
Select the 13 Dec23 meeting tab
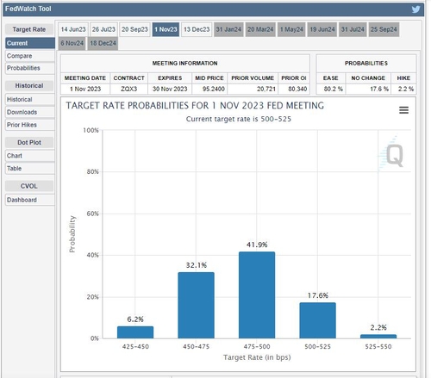click(x=197, y=29)
